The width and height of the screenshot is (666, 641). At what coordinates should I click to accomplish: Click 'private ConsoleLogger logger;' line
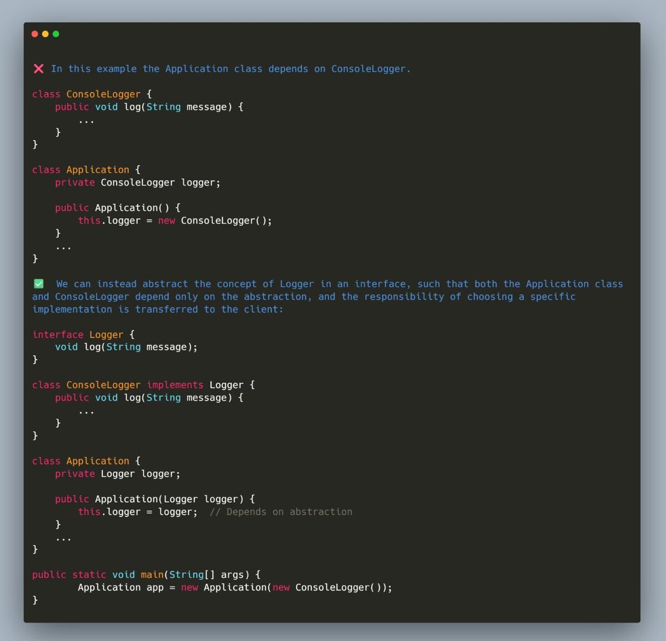(138, 183)
